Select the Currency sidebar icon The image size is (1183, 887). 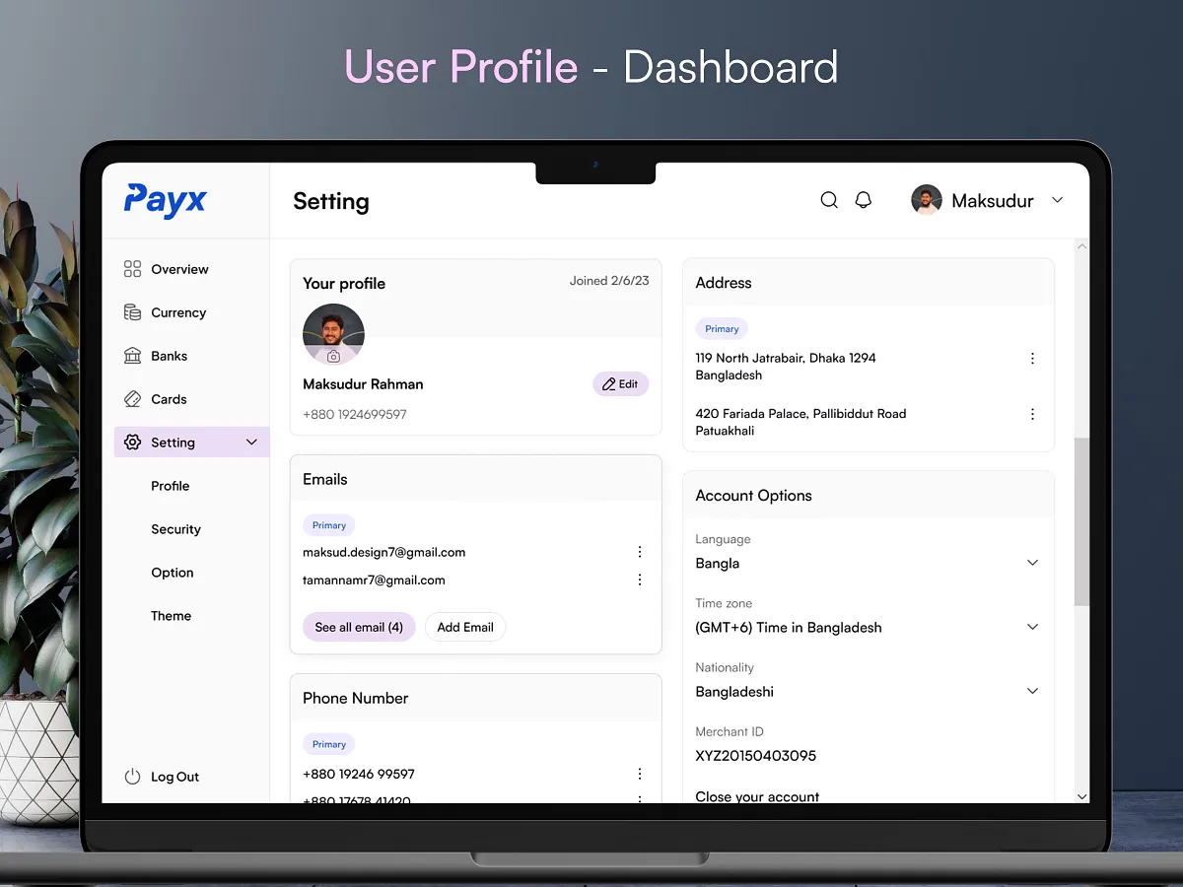click(x=132, y=311)
